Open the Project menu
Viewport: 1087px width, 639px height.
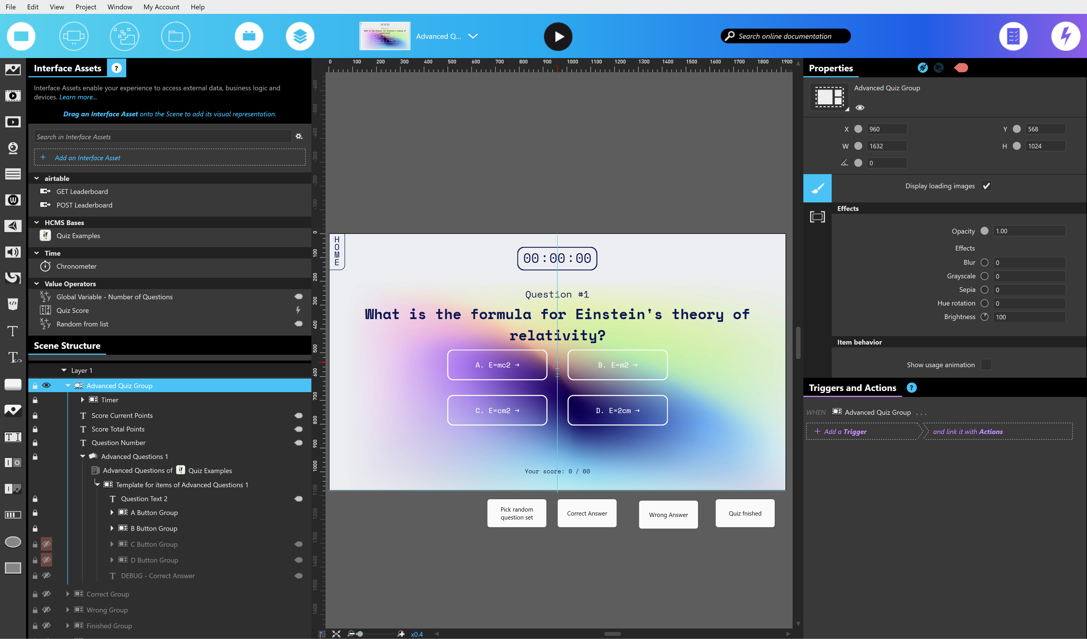(x=85, y=7)
